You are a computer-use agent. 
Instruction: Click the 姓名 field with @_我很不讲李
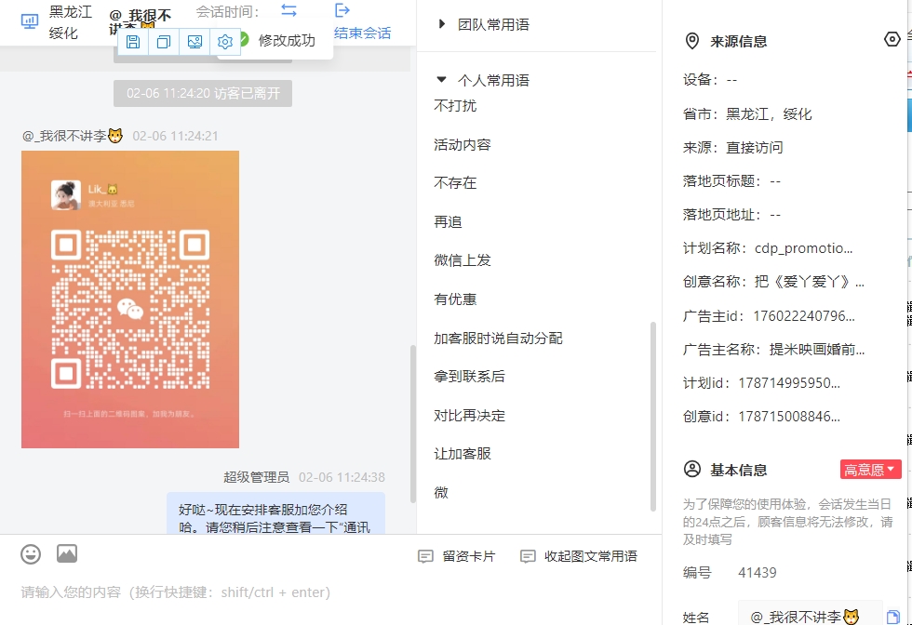coord(811,615)
